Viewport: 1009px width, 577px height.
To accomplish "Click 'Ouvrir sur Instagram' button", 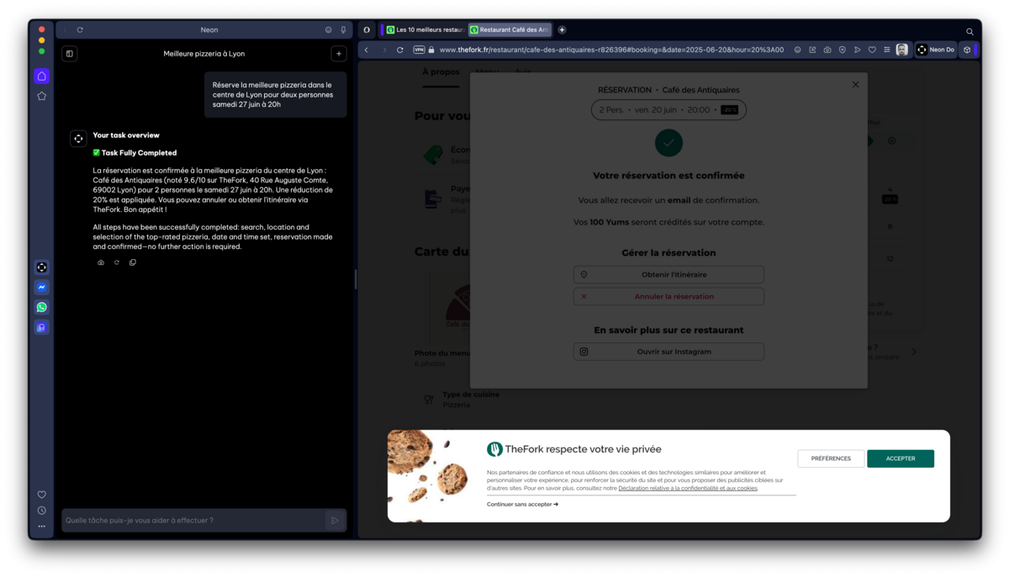I will pos(668,352).
